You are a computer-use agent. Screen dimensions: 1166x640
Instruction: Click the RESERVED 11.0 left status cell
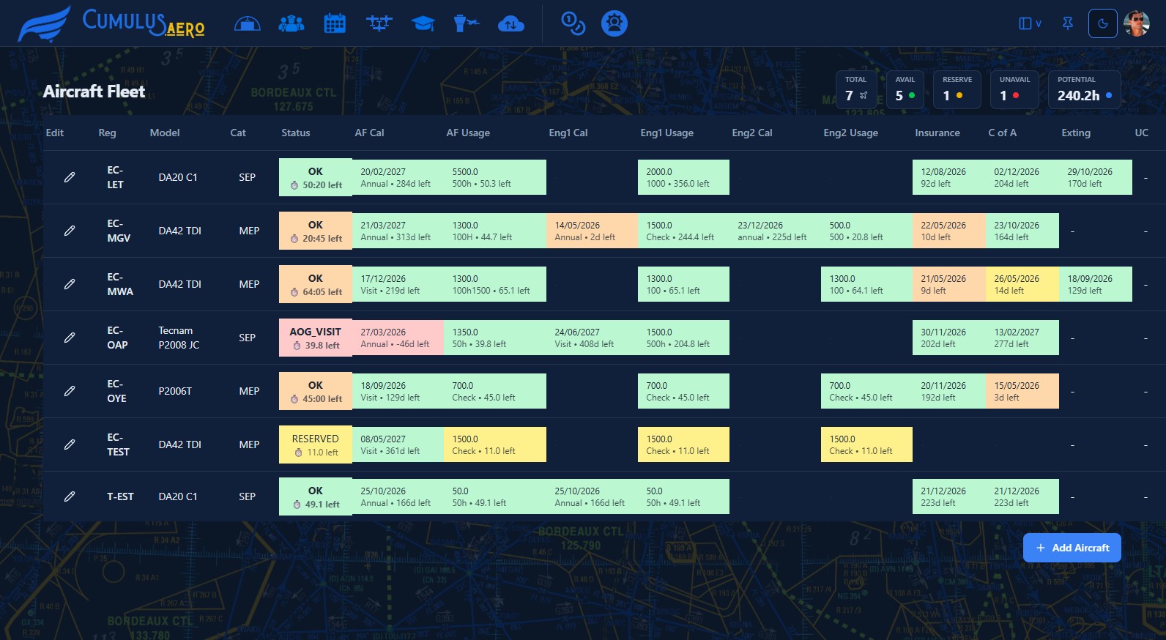click(x=316, y=444)
